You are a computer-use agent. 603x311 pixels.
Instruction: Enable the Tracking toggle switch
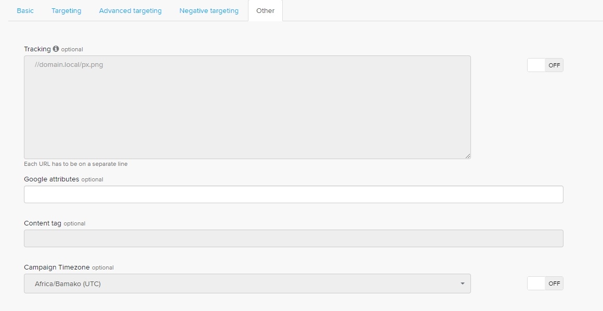pos(545,65)
